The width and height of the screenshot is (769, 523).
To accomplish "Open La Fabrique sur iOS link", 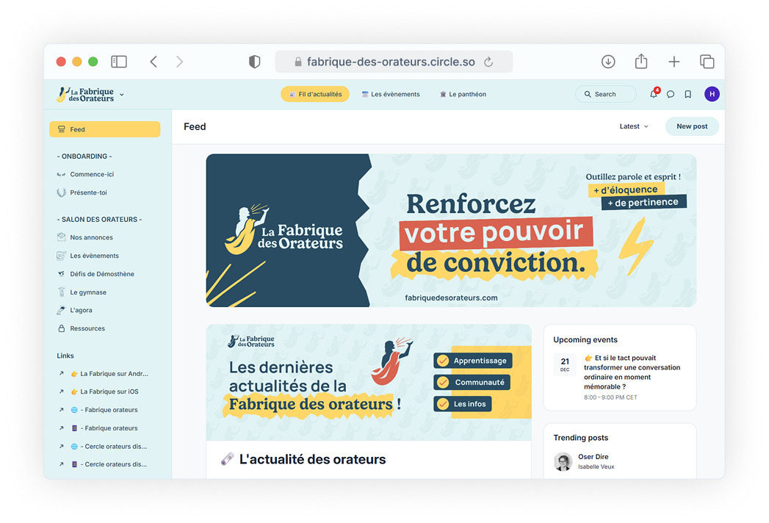I will point(109,392).
